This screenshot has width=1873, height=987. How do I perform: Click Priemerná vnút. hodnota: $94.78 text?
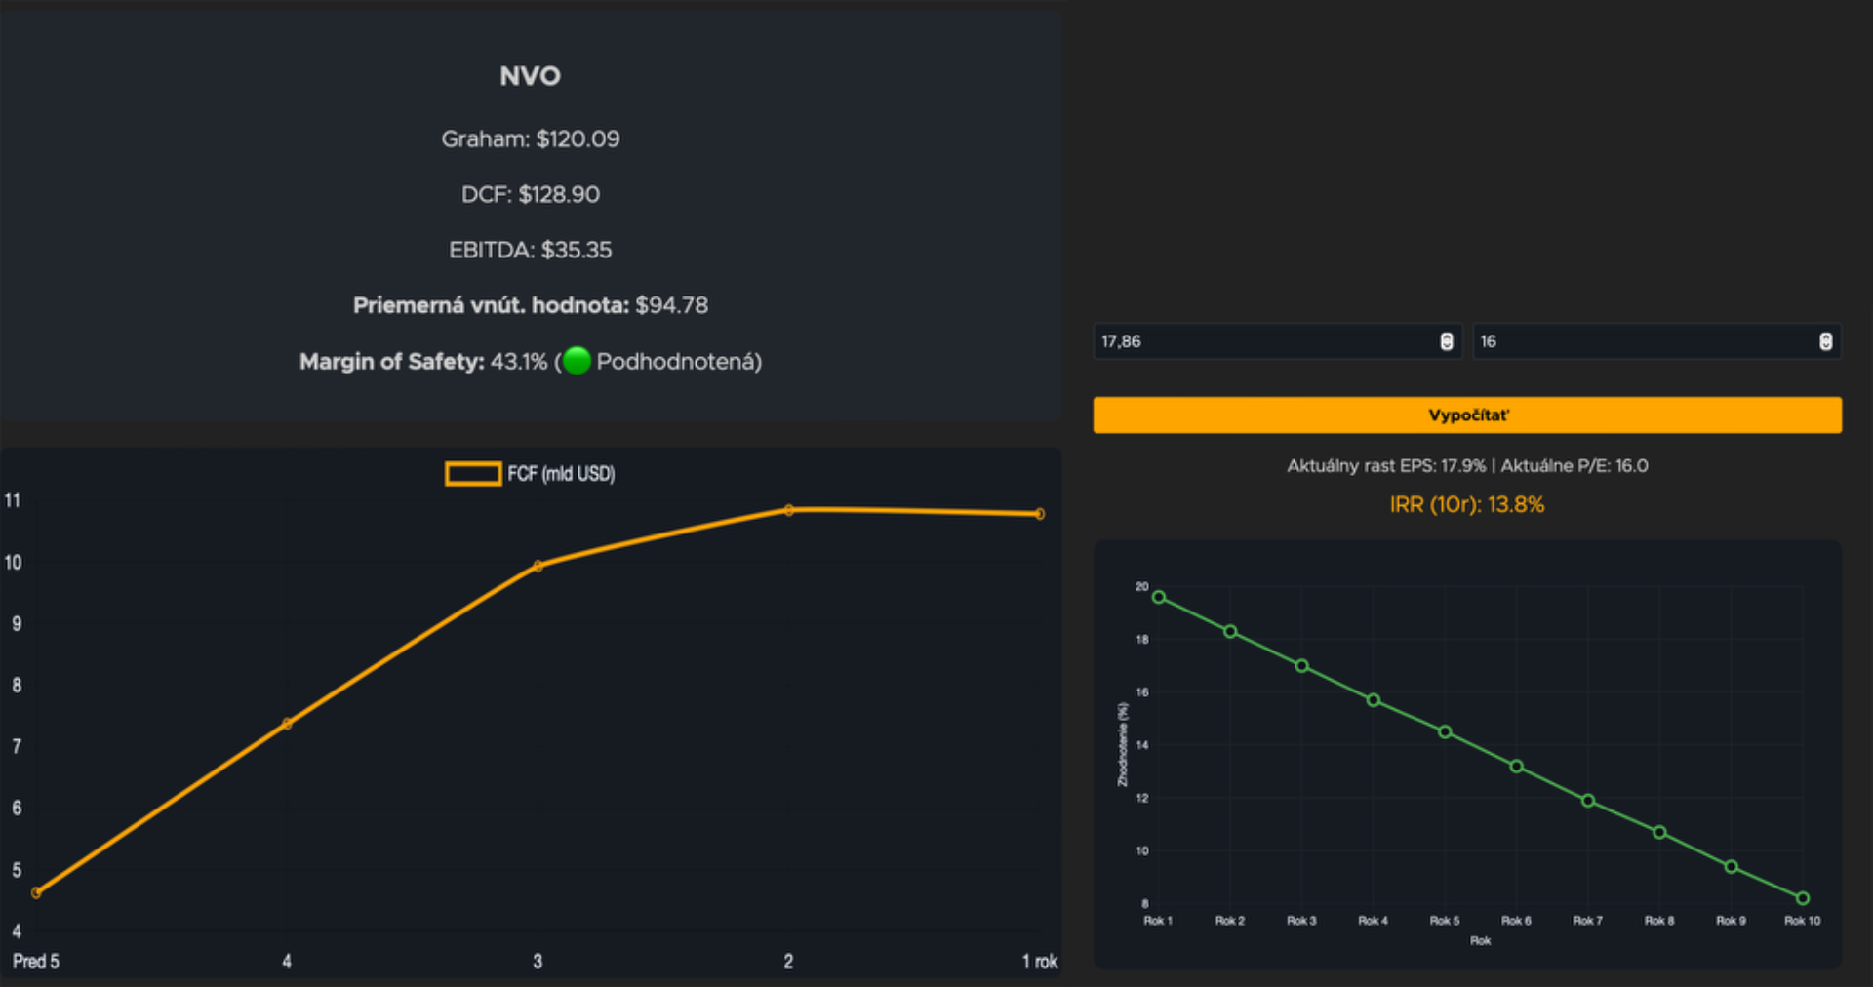click(530, 305)
